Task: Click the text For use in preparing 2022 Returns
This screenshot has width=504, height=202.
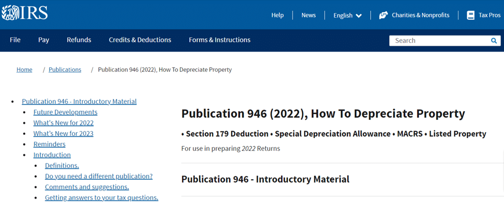Action: click(x=231, y=148)
